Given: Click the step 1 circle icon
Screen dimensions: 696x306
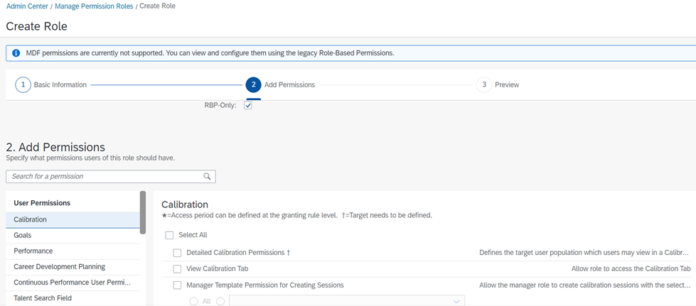Looking at the screenshot, I should point(23,84).
